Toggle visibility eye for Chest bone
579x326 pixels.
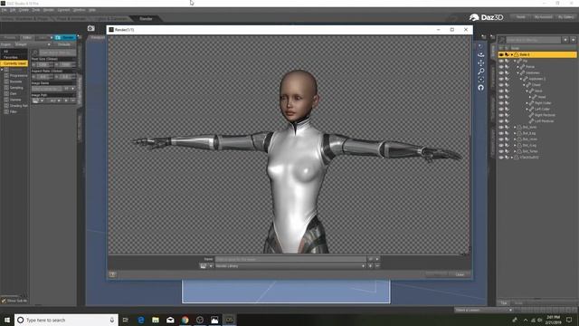pos(501,85)
